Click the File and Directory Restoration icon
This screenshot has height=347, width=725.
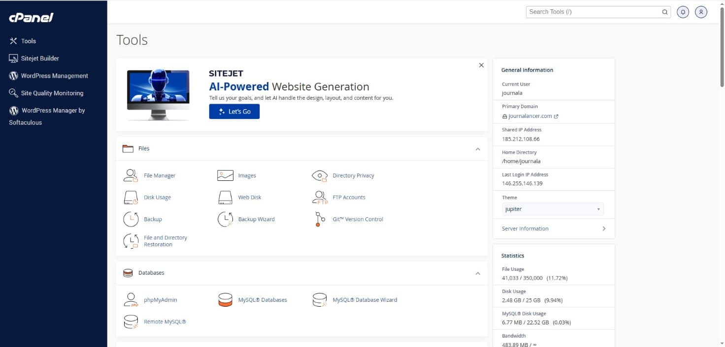(x=131, y=241)
